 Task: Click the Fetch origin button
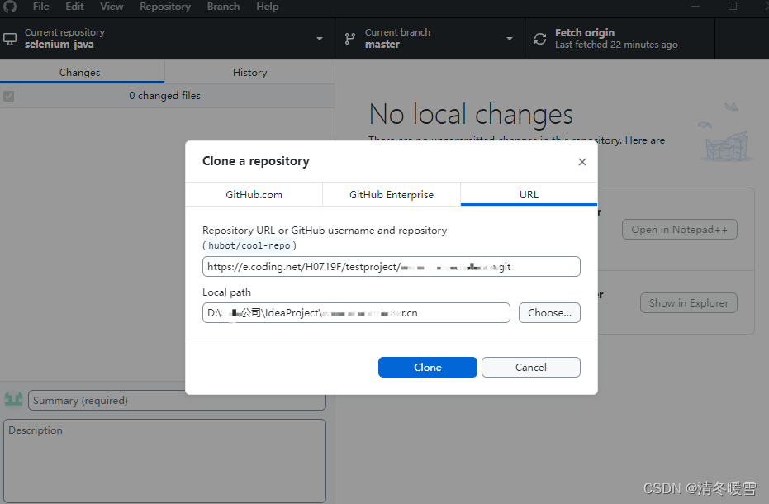(619, 39)
